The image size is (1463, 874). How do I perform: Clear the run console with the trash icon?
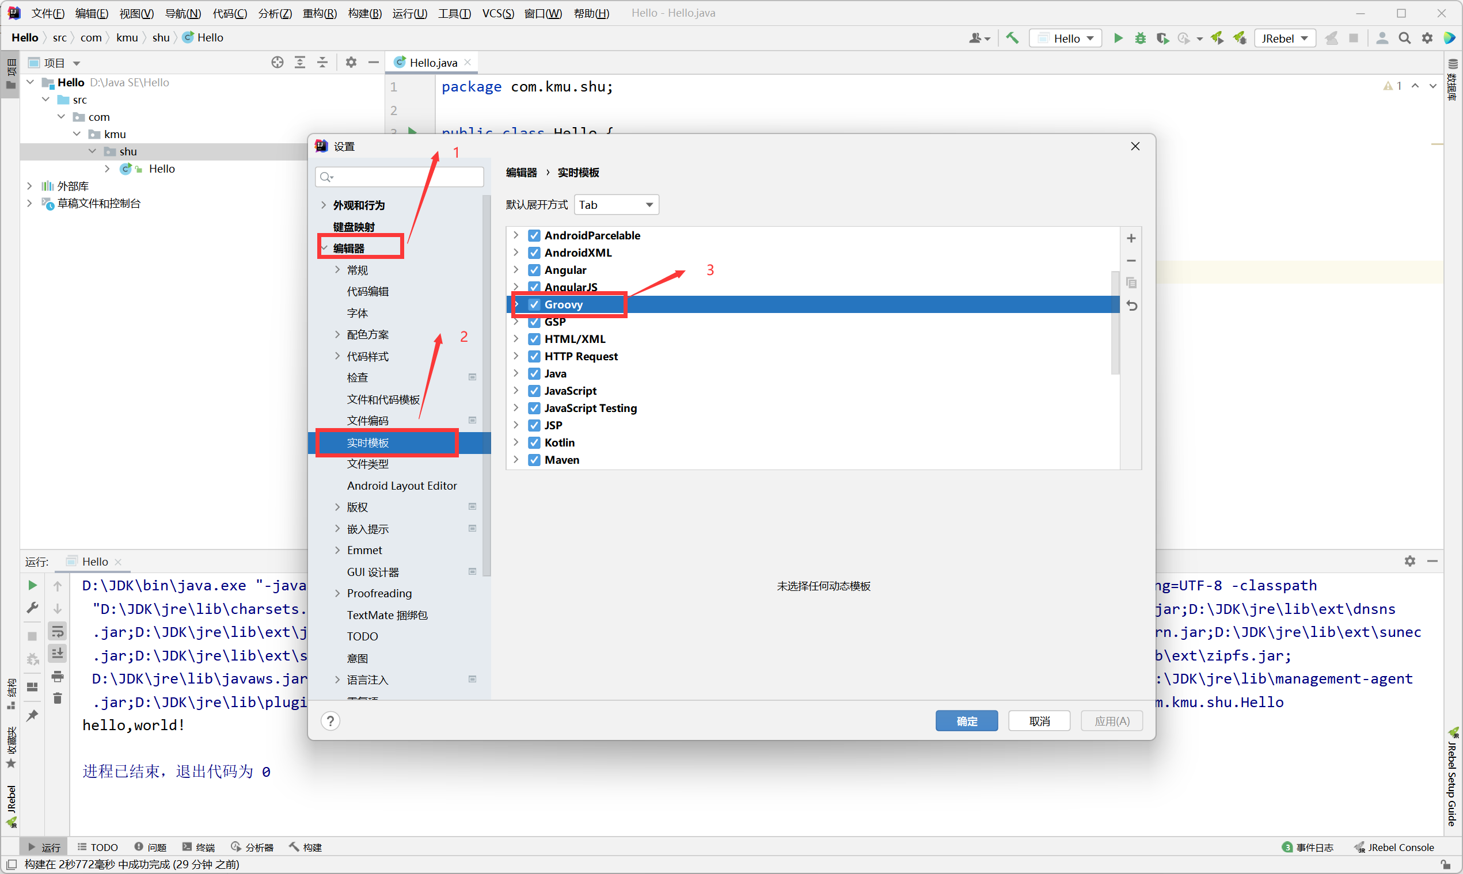[57, 698]
